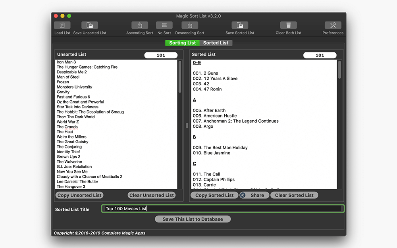The height and width of the screenshot is (248, 397).
Task: Click the Save Unsorted List icon
Action: 90,25
